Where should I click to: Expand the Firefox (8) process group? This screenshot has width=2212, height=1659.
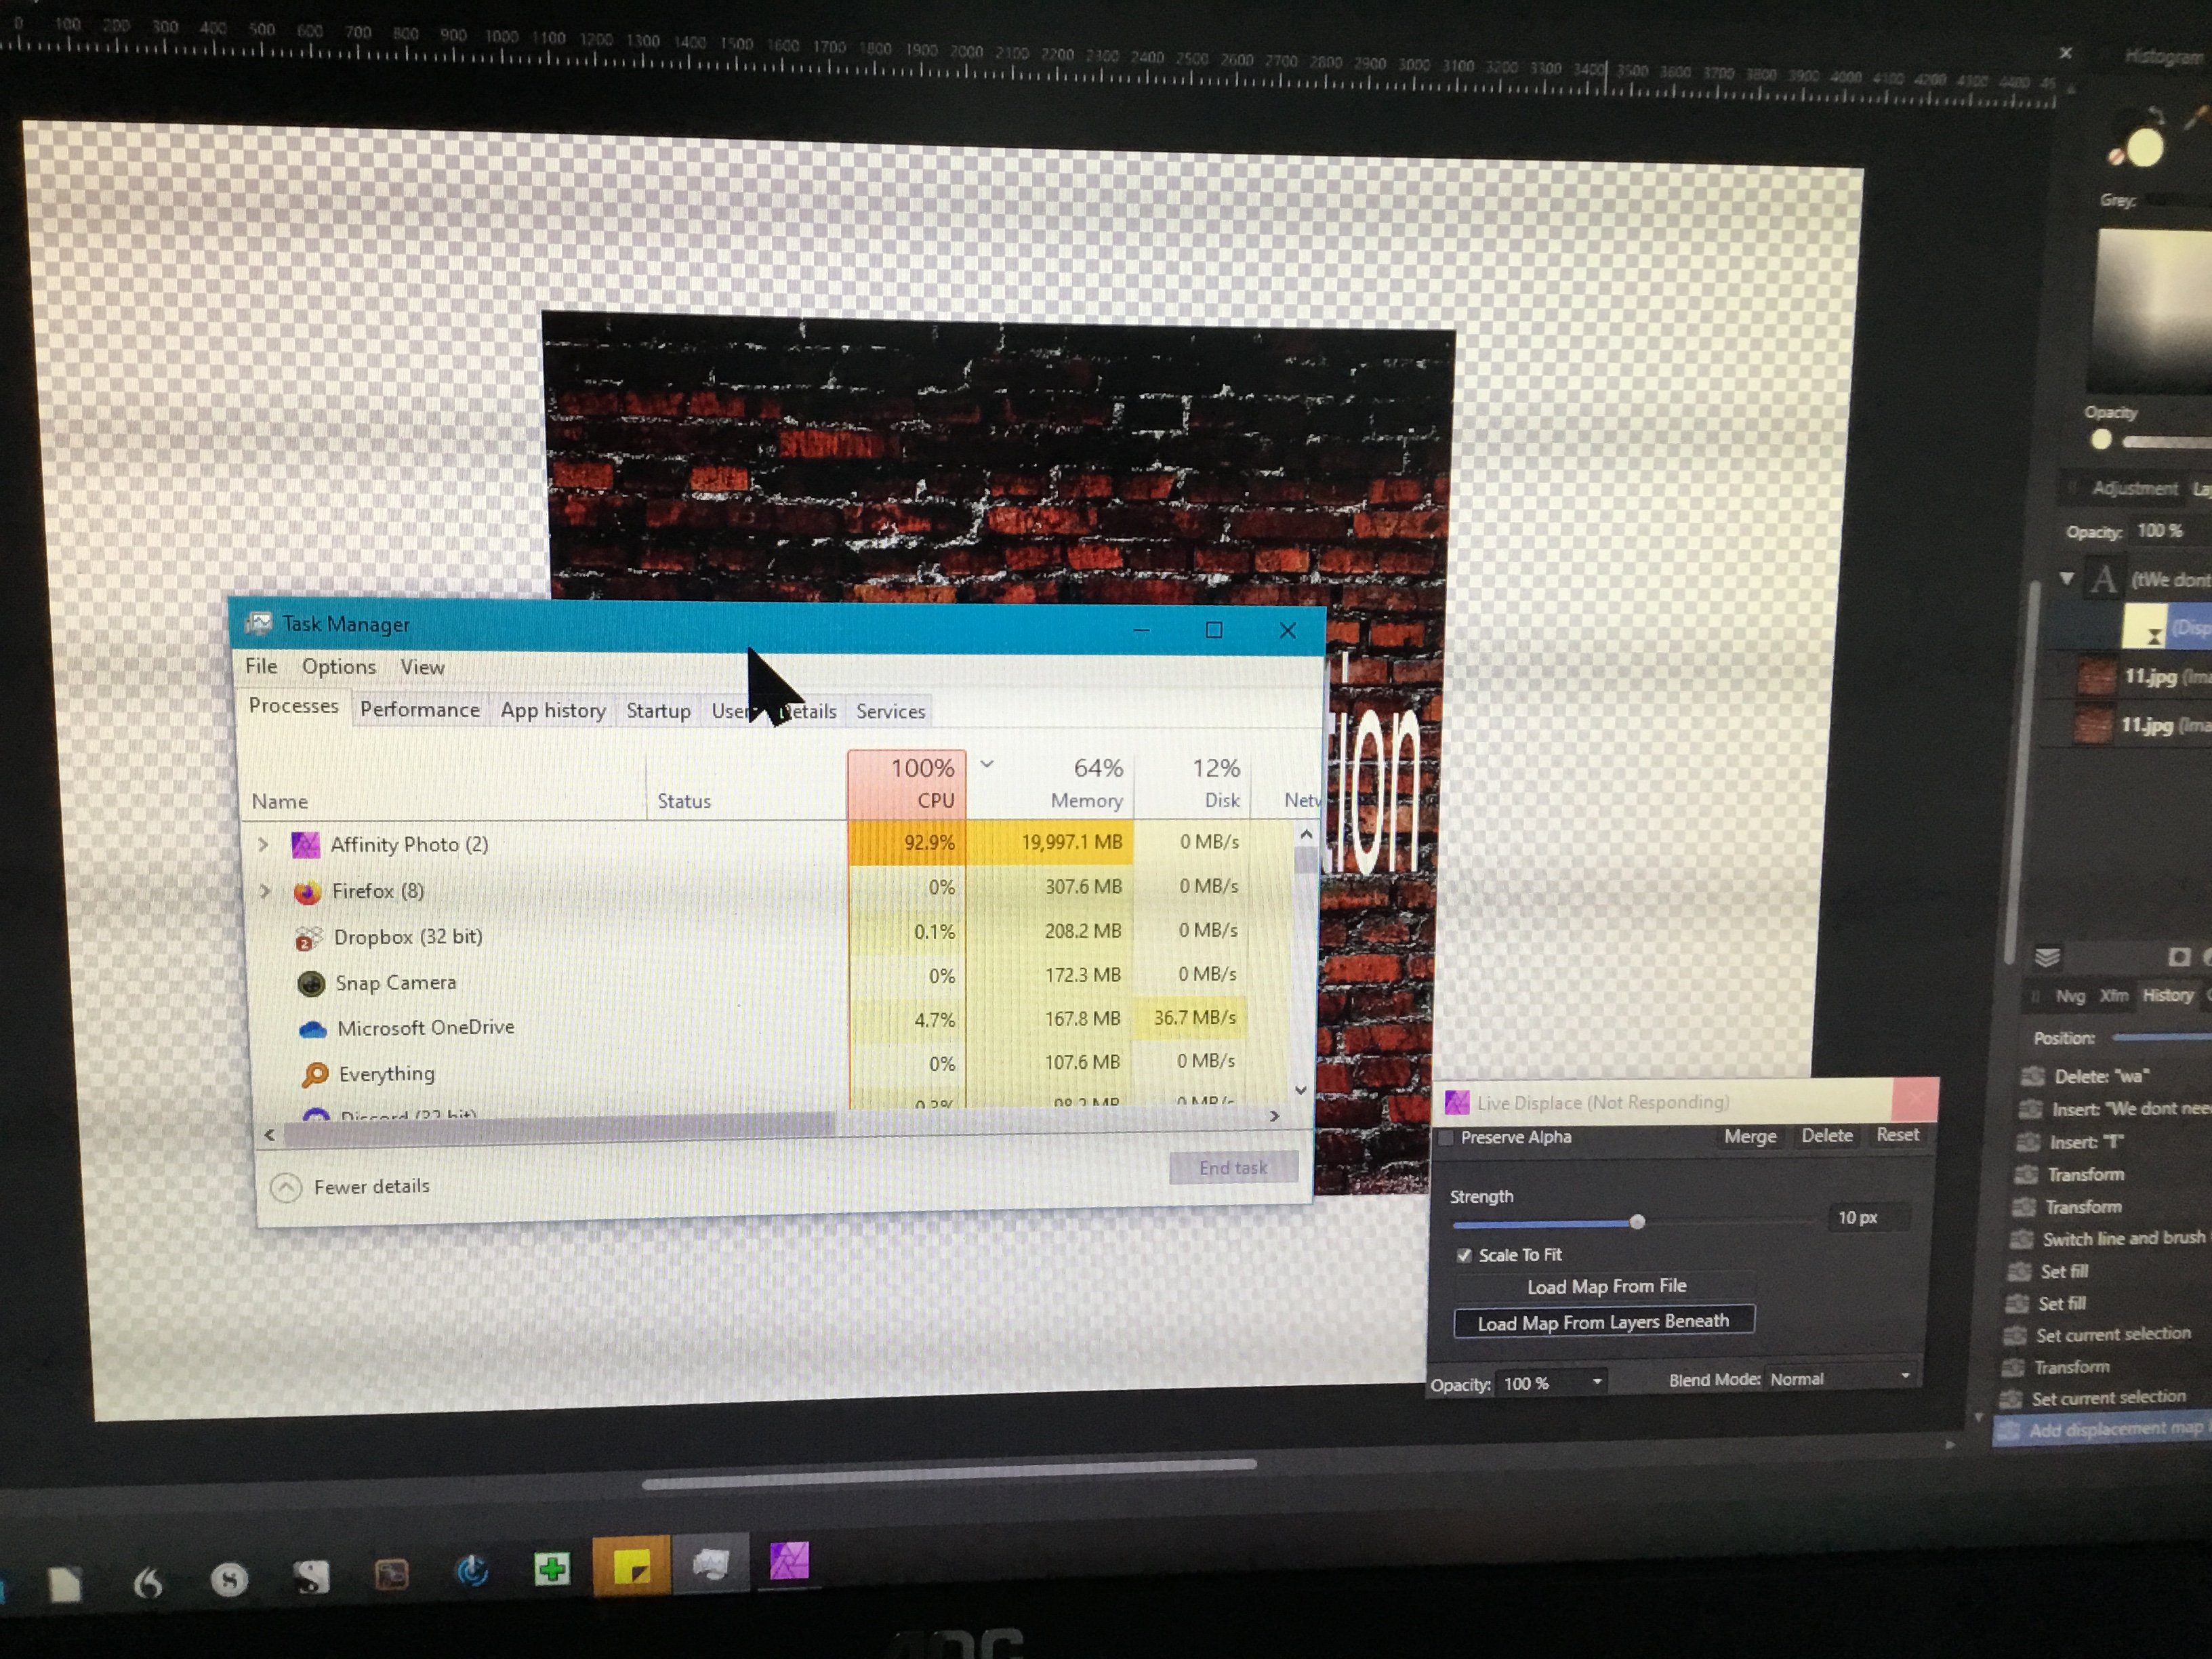265,891
